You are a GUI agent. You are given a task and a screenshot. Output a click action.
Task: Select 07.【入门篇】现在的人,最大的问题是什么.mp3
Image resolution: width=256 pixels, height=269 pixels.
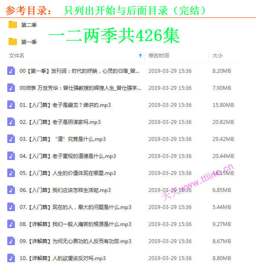[x=76, y=207]
